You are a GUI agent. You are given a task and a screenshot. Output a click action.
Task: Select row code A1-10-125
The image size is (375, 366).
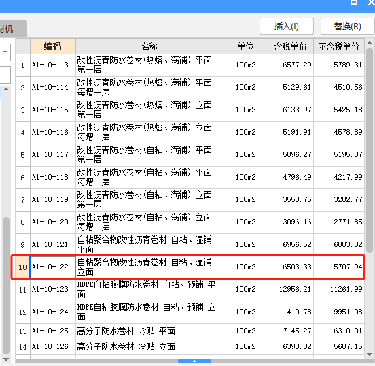50,331
